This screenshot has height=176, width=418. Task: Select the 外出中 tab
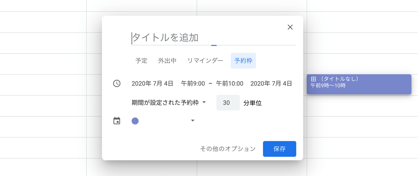pos(167,60)
